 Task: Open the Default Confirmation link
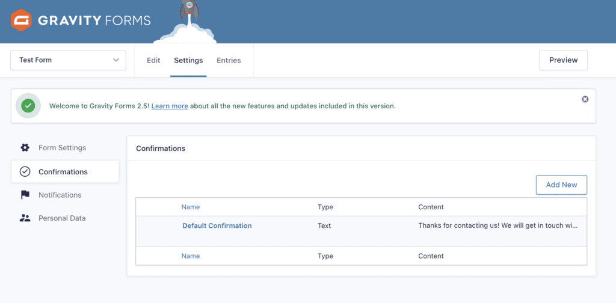pyautogui.click(x=217, y=225)
